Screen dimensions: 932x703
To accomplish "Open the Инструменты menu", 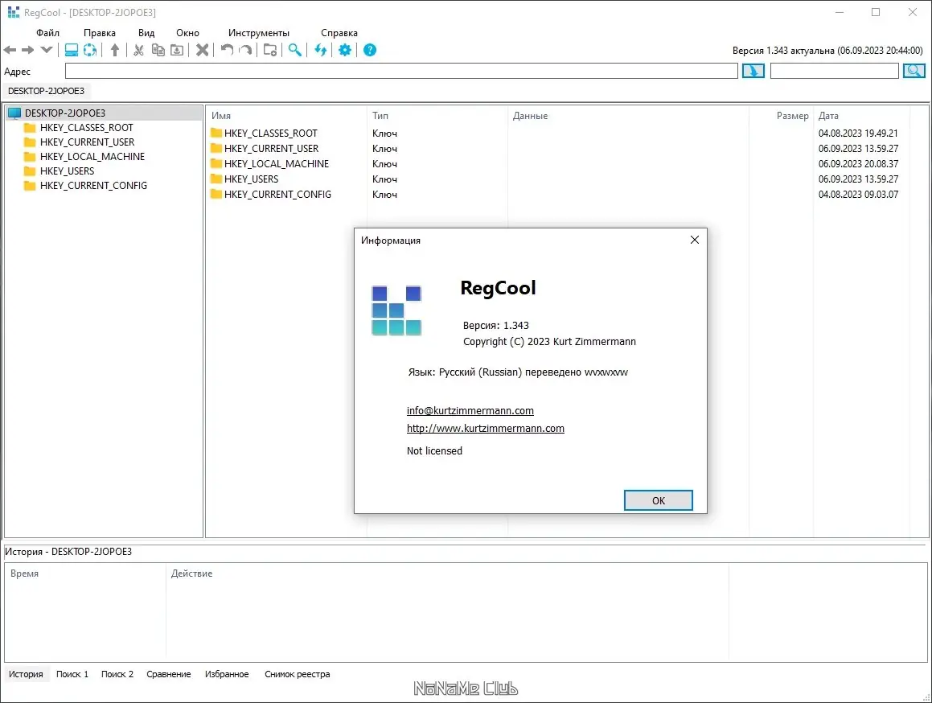I will coord(259,33).
